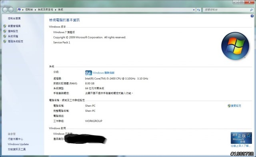Screen dimensions: 256x157
Task: Click the shield icon beside 變更設定
Action: point(229,106)
